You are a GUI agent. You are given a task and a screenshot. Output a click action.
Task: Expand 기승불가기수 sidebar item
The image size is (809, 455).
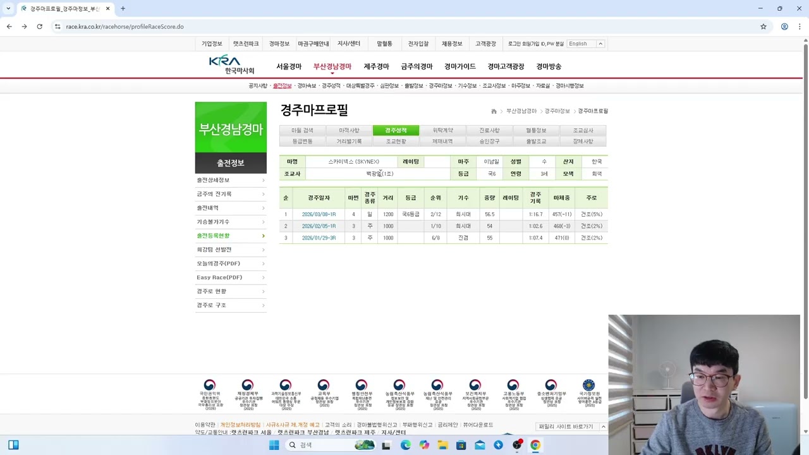[231, 222]
